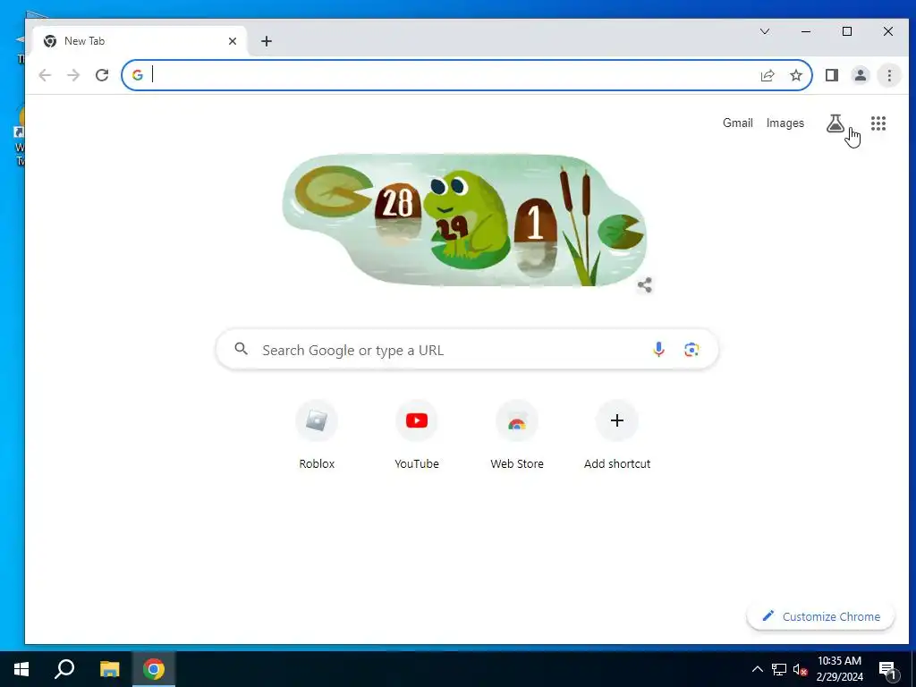Click Chrome icon in taskbar
The height and width of the screenshot is (687, 916).
click(154, 669)
